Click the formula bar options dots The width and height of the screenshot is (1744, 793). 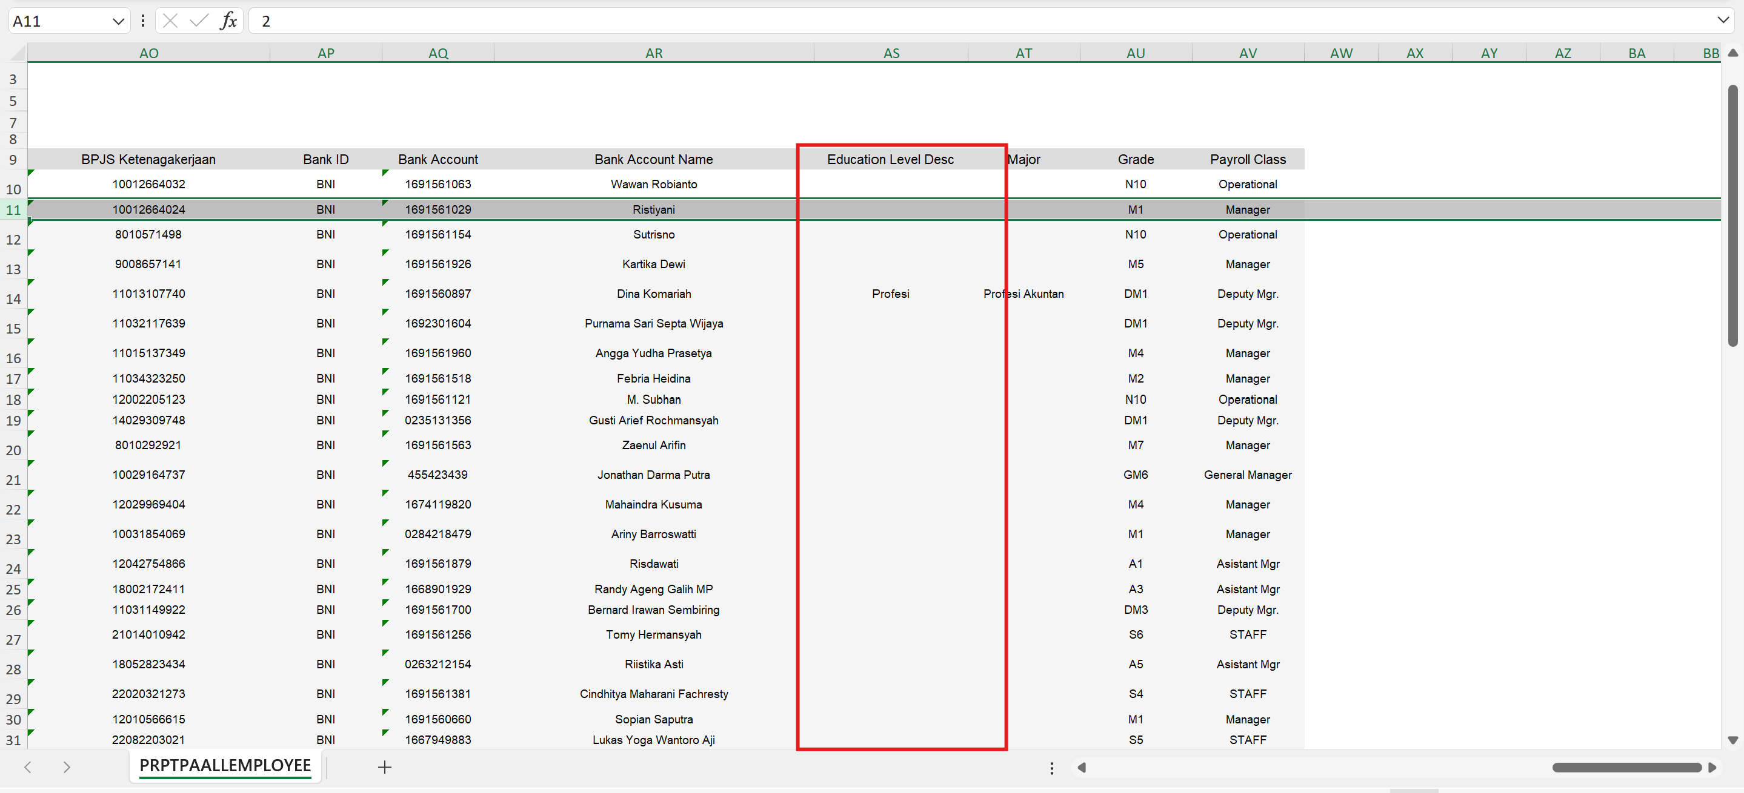pyautogui.click(x=143, y=21)
